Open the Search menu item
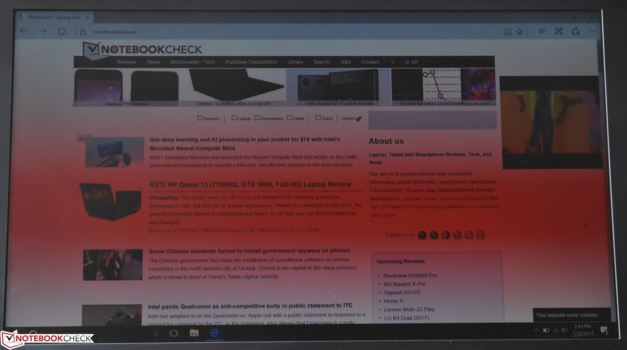This screenshot has height=350, width=627. click(321, 62)
